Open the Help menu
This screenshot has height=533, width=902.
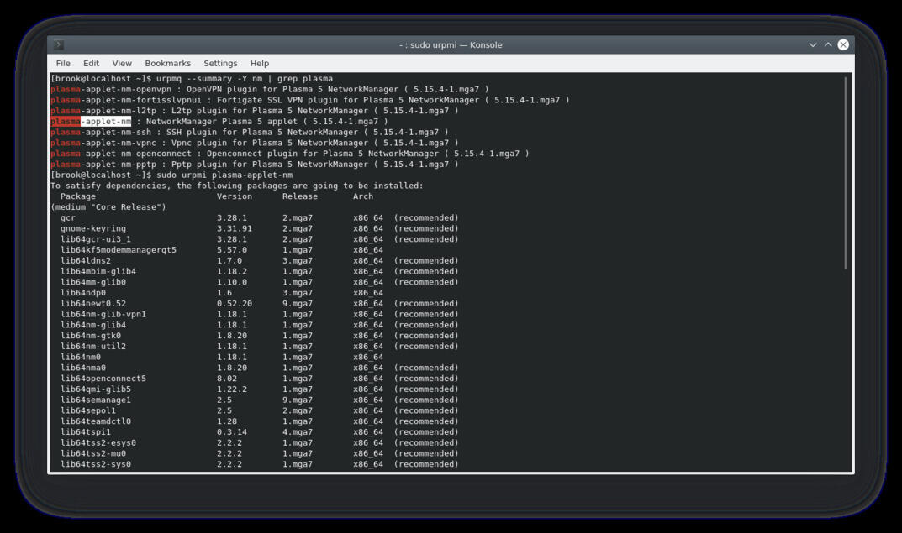point(260,63)
